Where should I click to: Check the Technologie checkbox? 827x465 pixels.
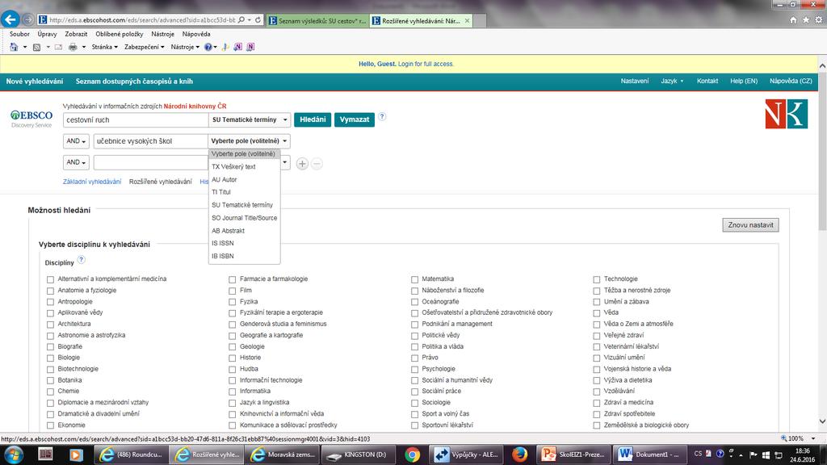tap(597, 279)
